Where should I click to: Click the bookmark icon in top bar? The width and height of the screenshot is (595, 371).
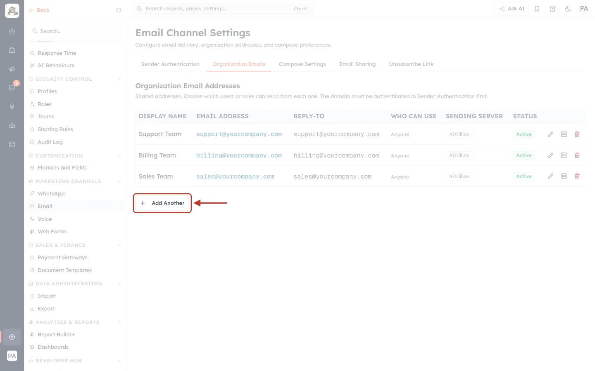coord(537,9)
